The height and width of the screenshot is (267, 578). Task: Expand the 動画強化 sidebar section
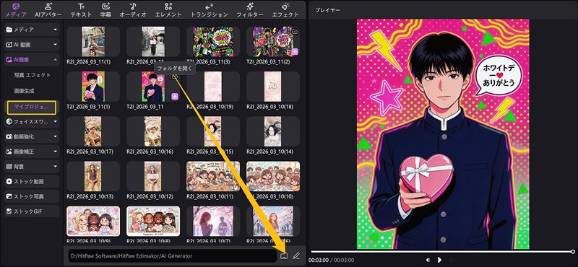pyautogui.click(x=32, y=136)
